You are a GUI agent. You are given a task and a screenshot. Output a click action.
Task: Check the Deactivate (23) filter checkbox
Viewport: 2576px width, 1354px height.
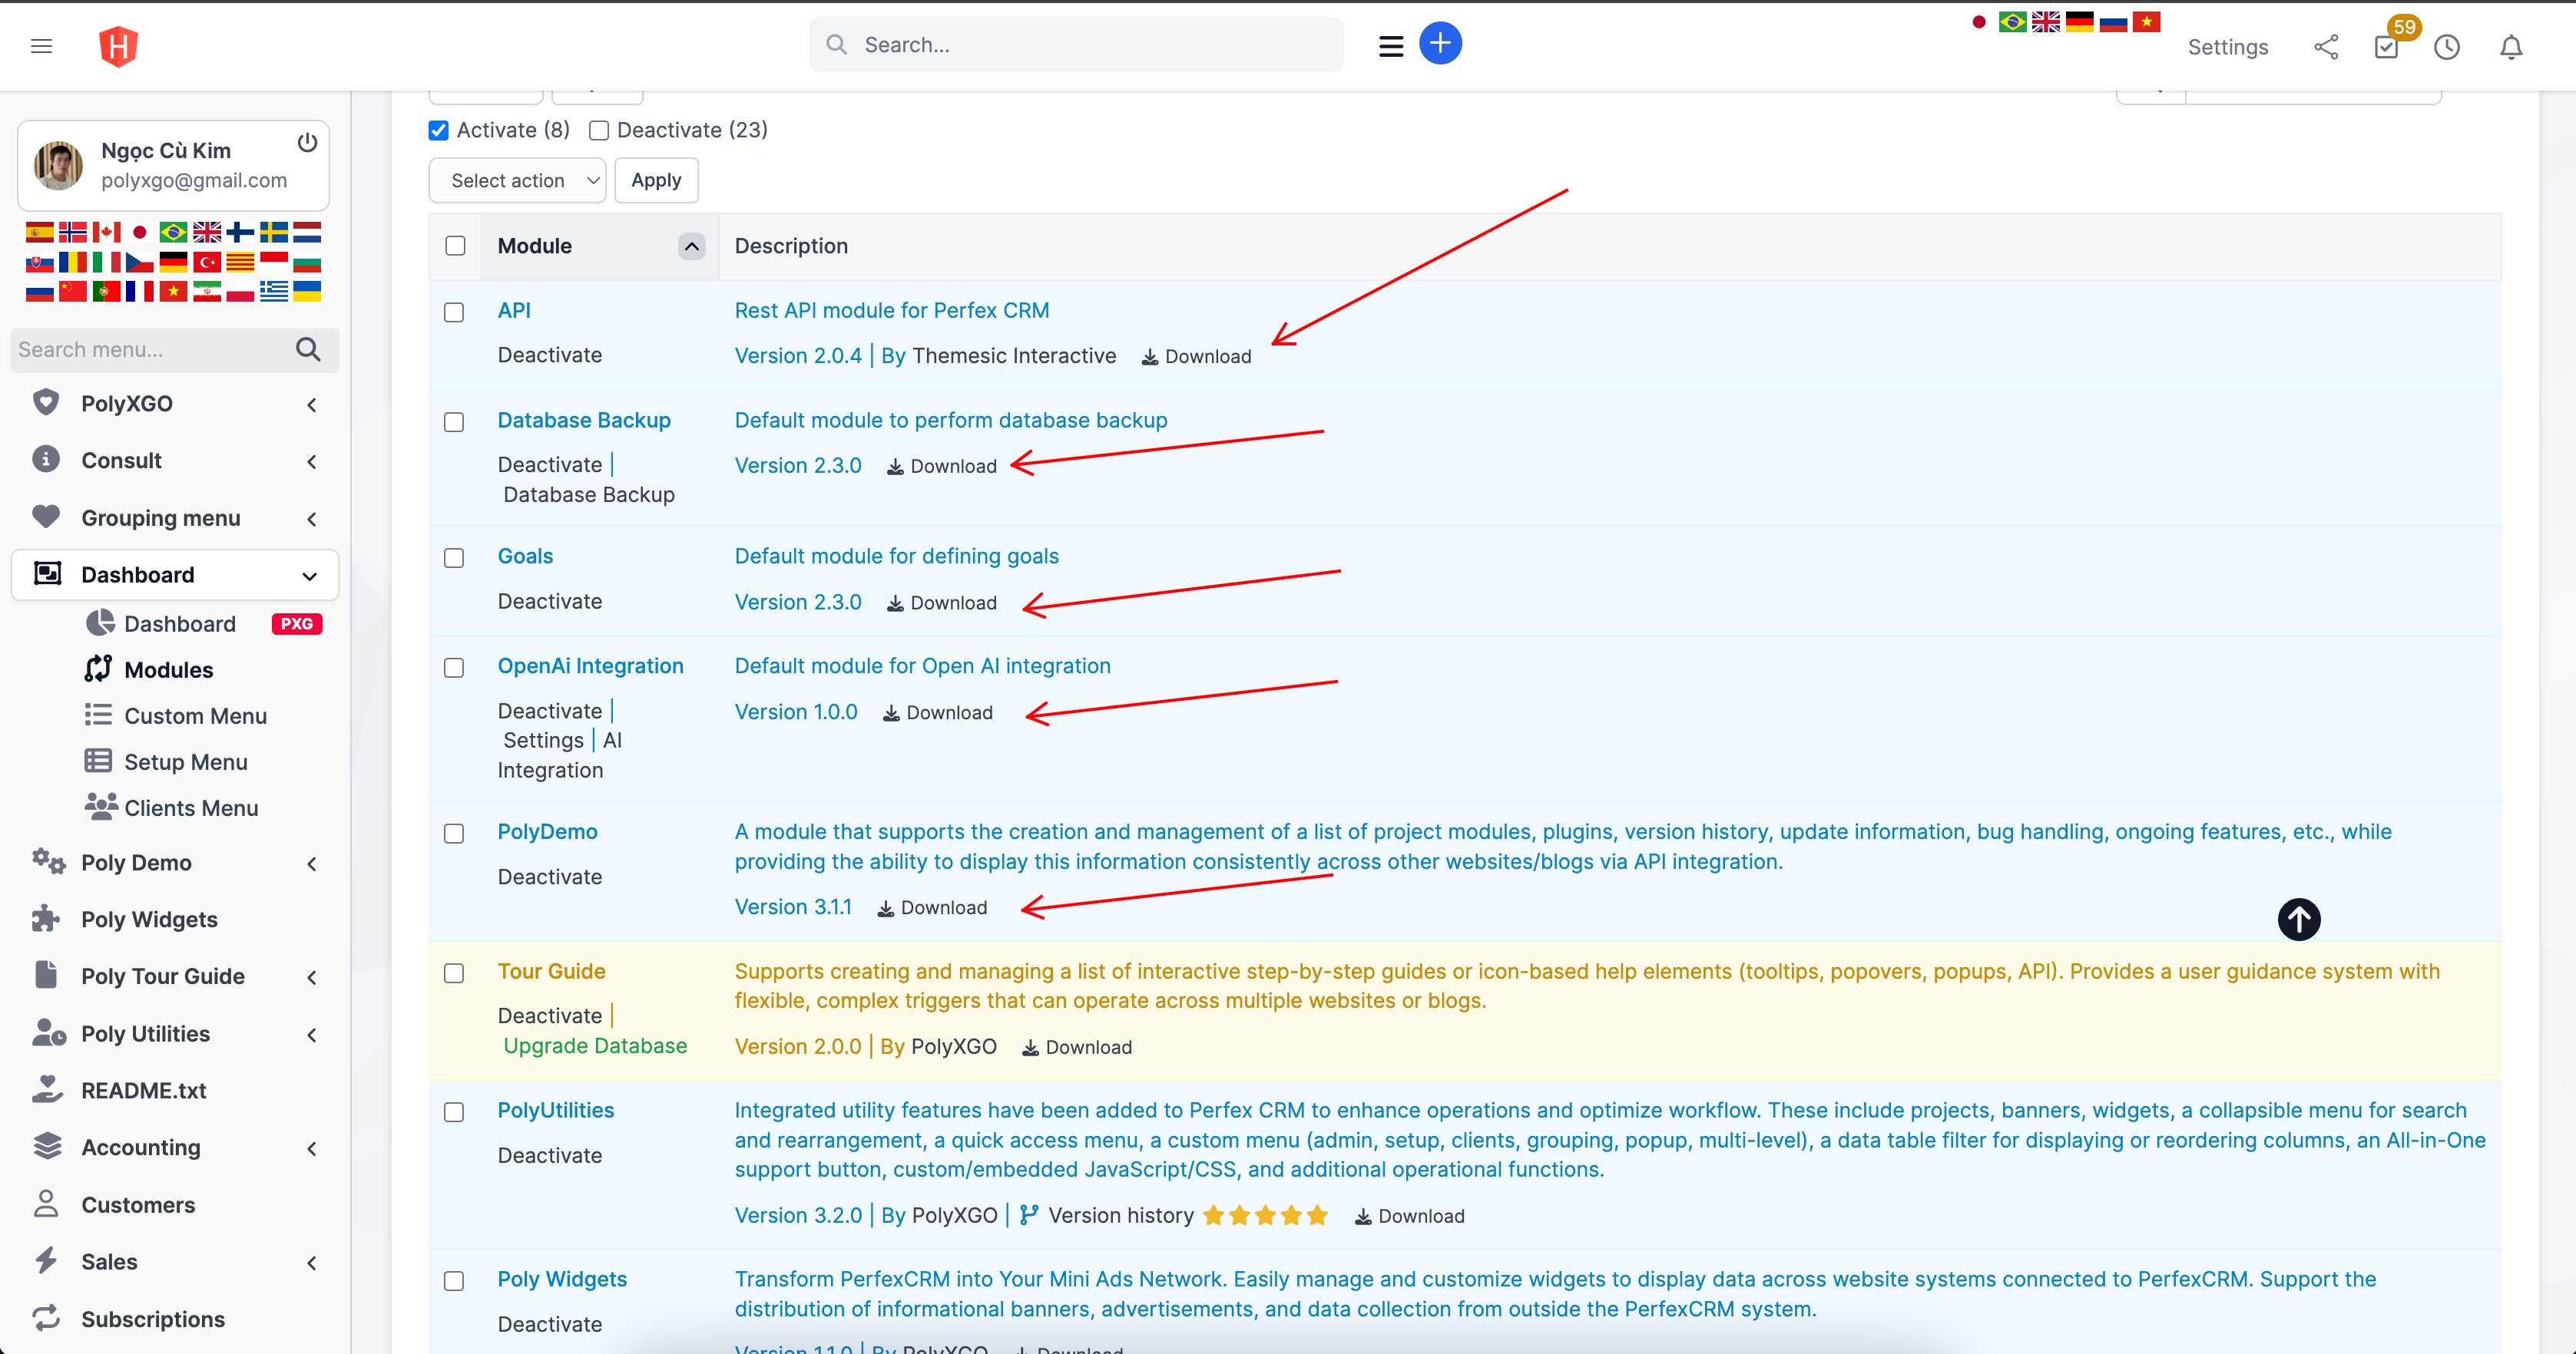[x=599, y=131]
